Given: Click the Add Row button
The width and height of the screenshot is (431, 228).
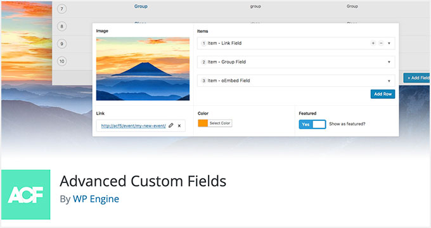Looking at the screenshot, I should pos(383,94).
